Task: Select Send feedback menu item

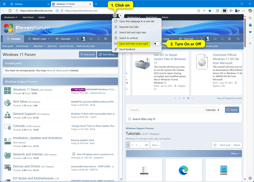Action: tap(137, 49)
